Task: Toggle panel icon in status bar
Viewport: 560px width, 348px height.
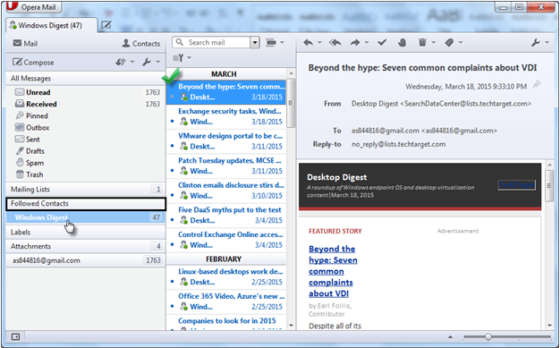Action: click(x=15, y=336)
